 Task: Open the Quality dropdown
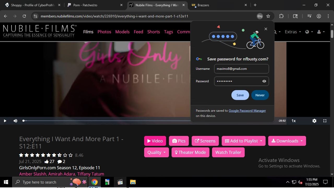(x=156, y=152)
